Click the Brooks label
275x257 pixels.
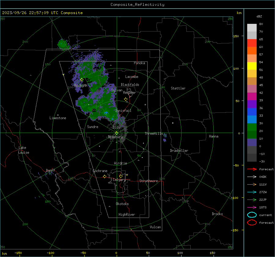(x=217, y=214)
